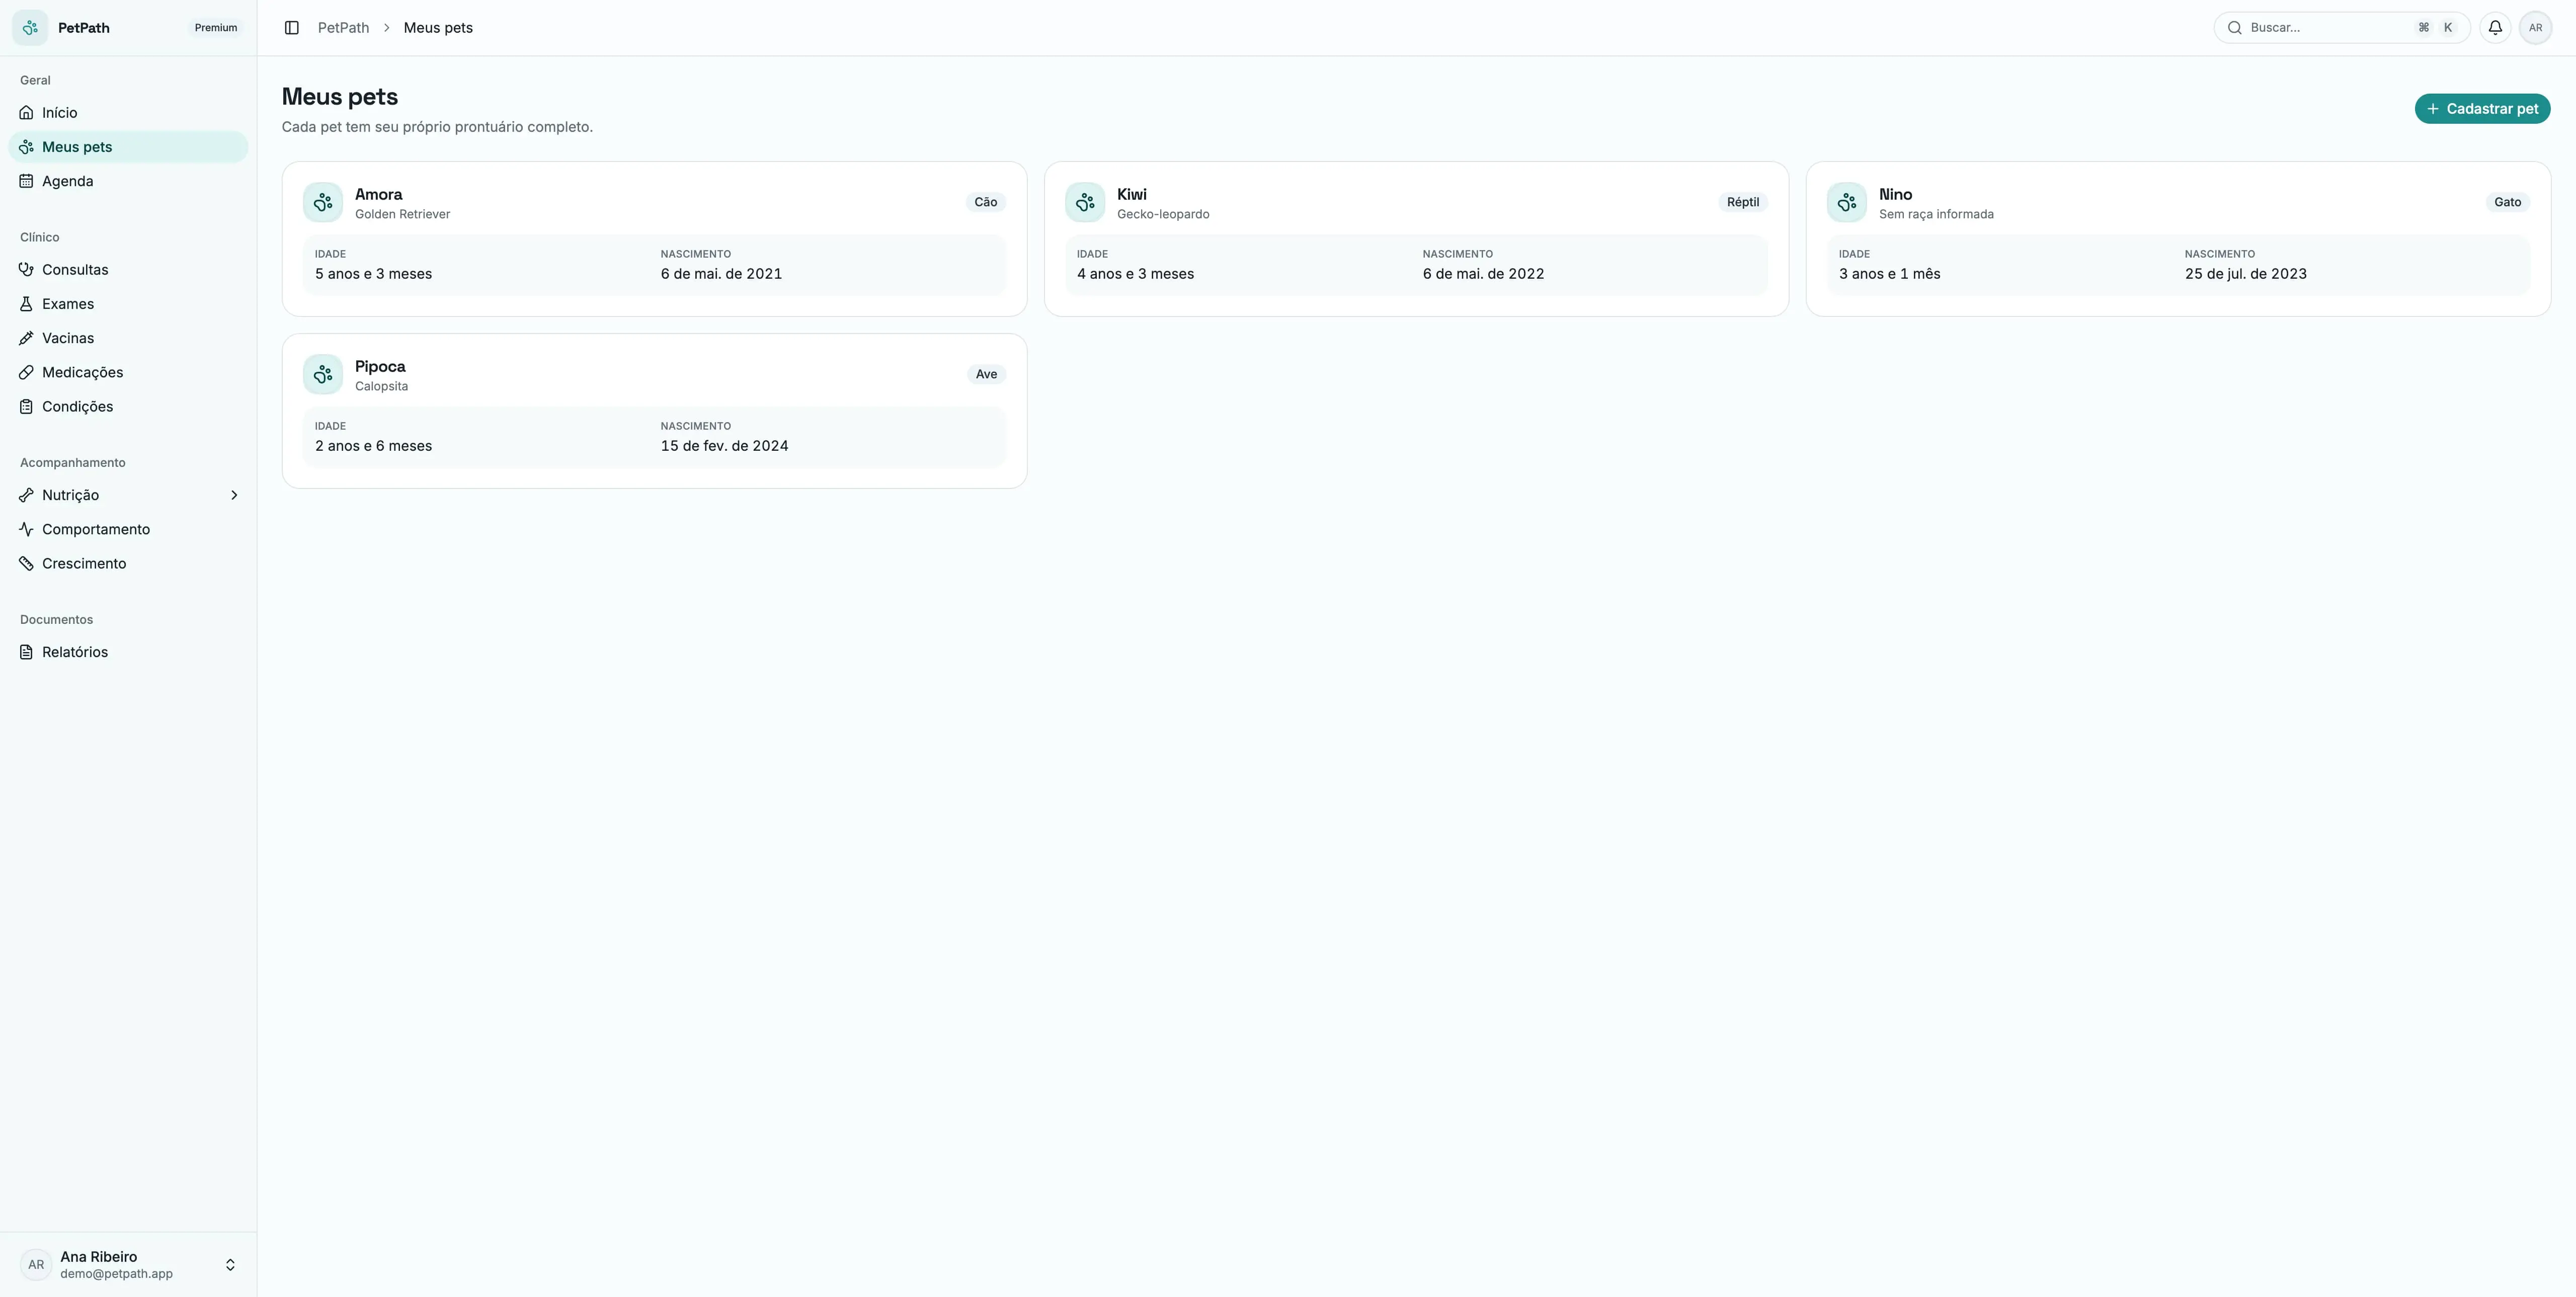The width and height of the screenshot is (2576, 1297).
Task: Go to PetPath breadcrumb link
Action: [343, 28]
